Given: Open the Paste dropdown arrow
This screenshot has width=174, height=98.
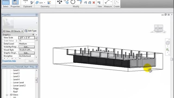Looking at the screenshot, I should [25, 2].
